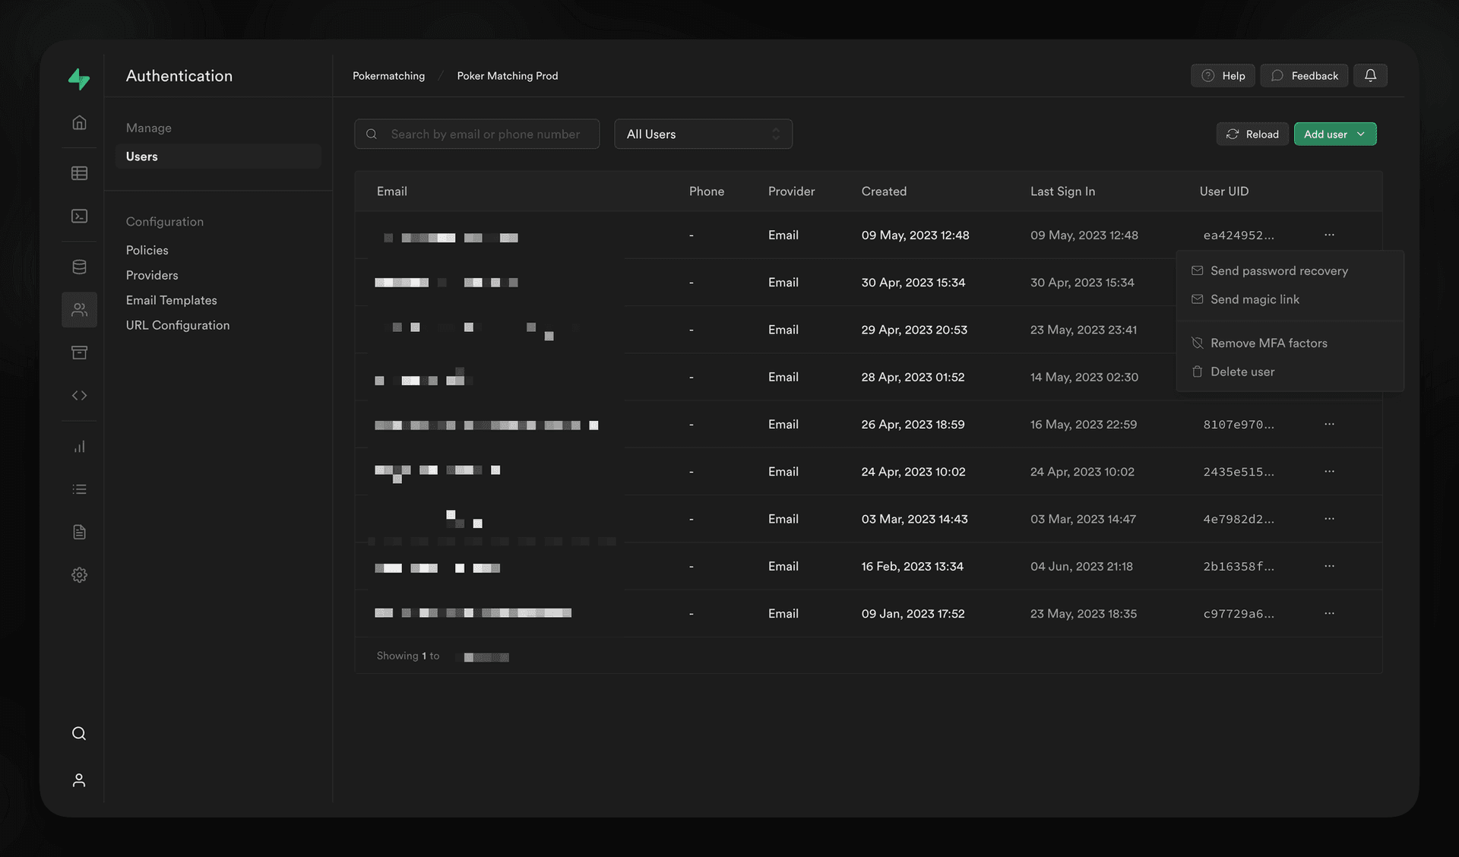Open the Database icon in the sidebar
The image size is (1459, 857).
(79, 267)
